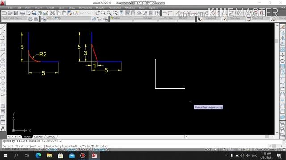The image size is (286, 160).
Task: Open Windows taskbar search
Action: point(16,156)
